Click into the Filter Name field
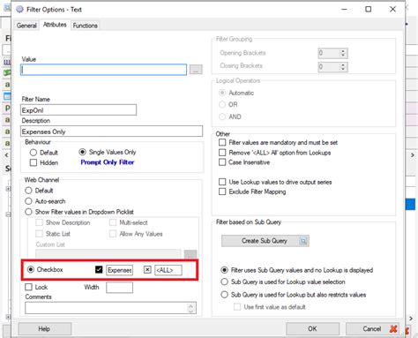The width and height of the screenshot is (418, 338). pyautogui.click(x=78, y=110)
